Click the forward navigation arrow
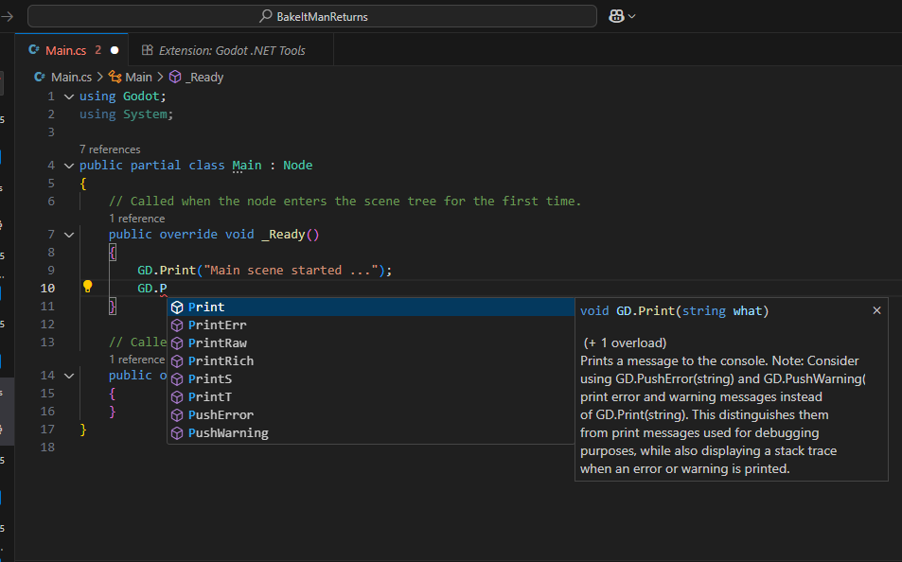The image size is (902, 562). click(x=7, y=17)
